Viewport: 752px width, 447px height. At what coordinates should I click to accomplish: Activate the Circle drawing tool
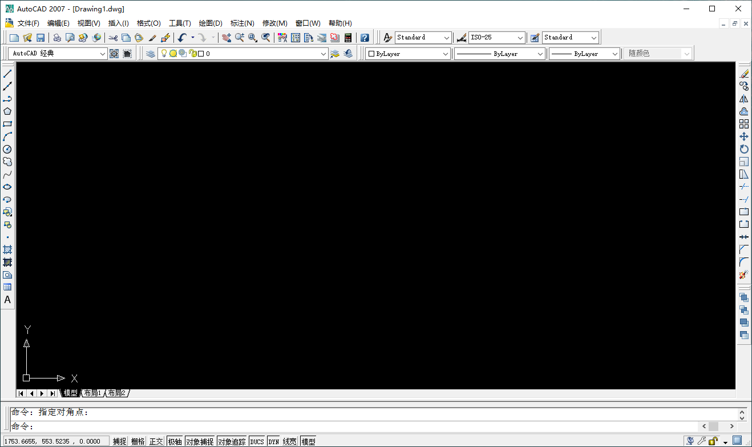pos(7,149)
